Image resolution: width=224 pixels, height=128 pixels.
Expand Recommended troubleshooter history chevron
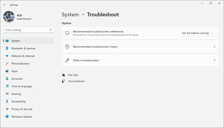point(214,47)
